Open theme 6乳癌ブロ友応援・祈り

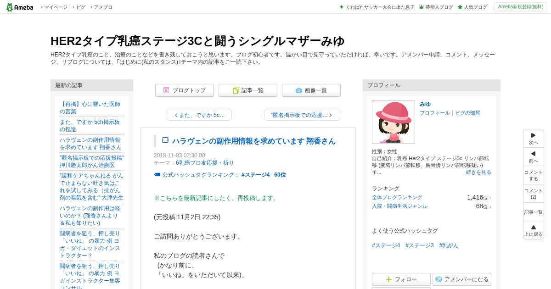[x=205, y=163]
